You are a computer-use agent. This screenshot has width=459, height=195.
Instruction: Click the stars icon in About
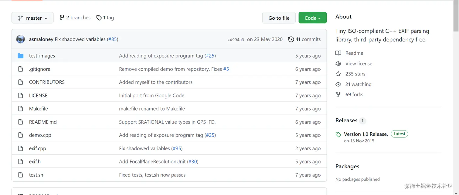pyautogui.click(x=338, y=74)
